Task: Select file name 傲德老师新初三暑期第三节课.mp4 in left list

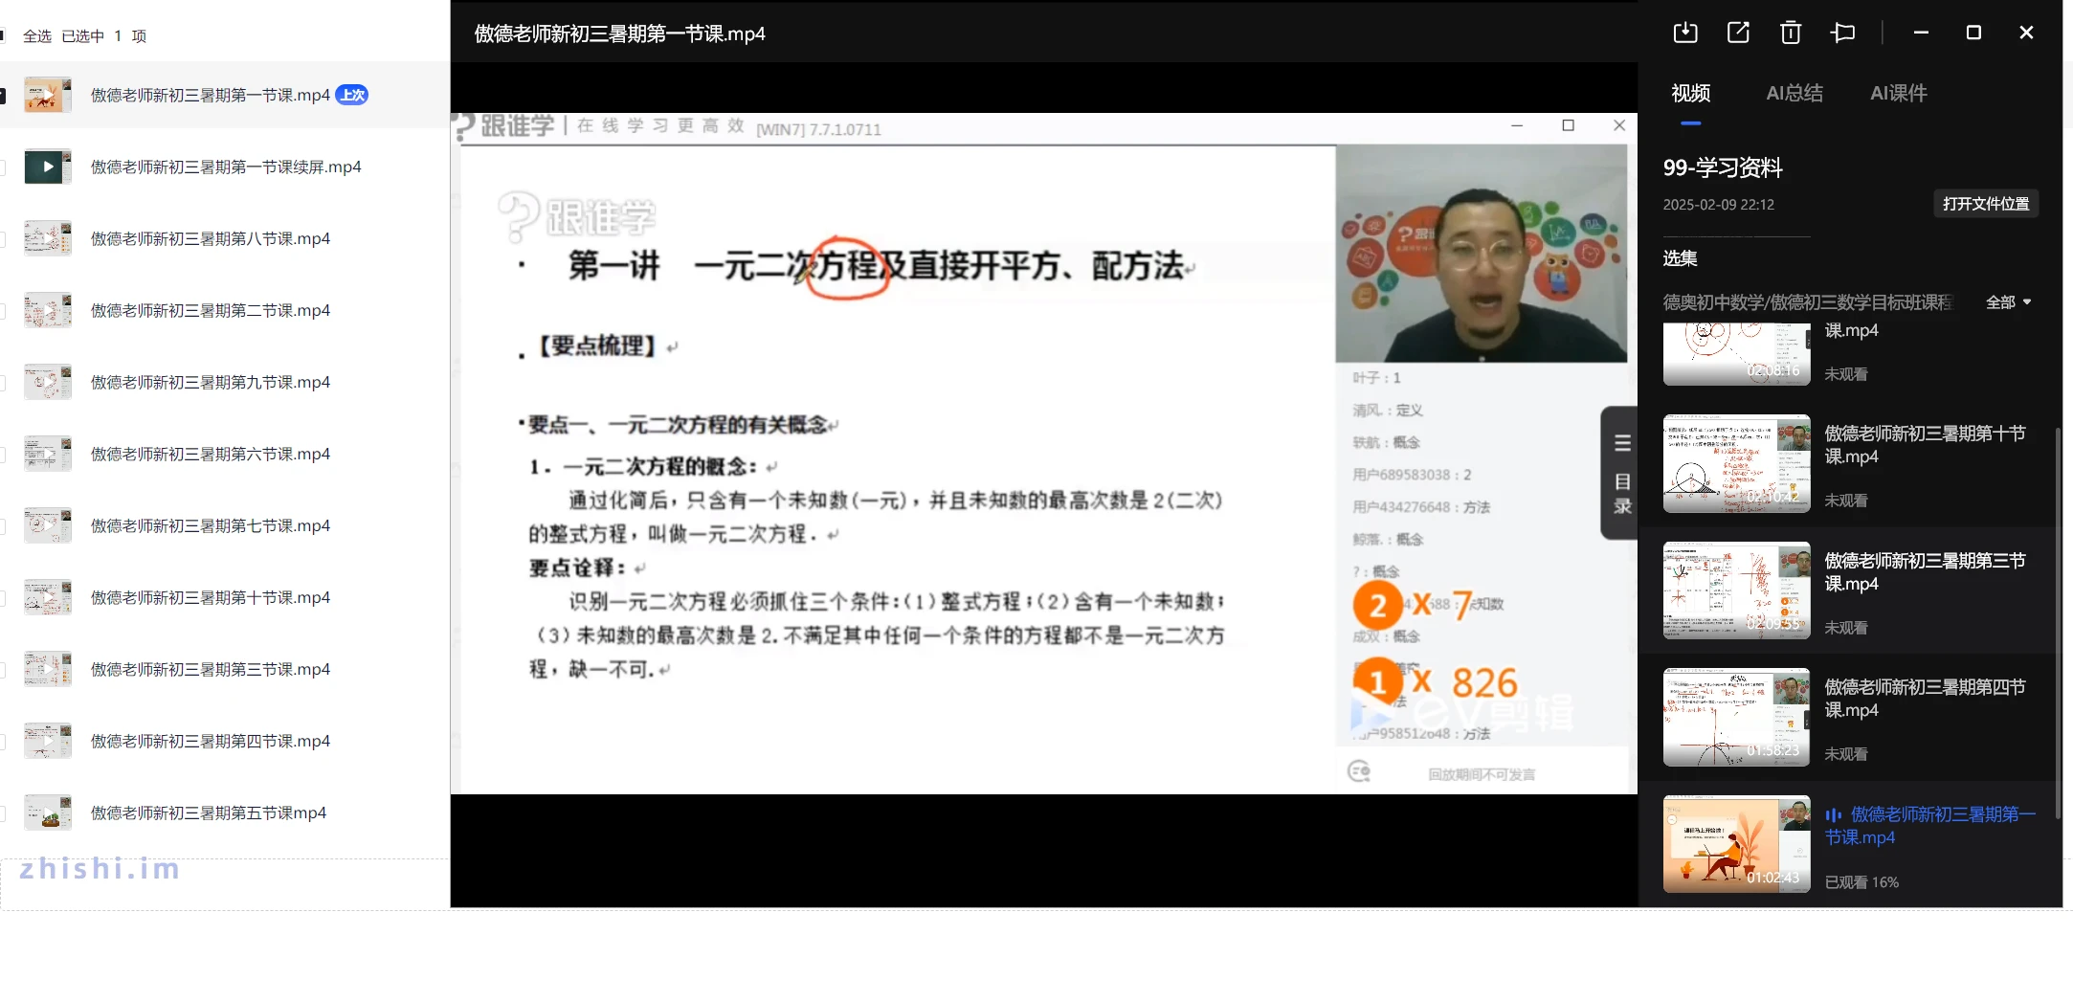Action: pyautogui.click(x=211, y=669)
